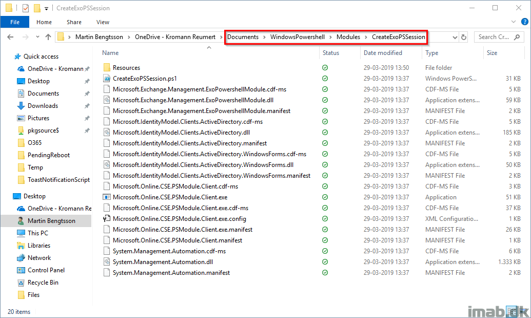Click the Search CreateExoPSSession box
This screenshot has height=318, width=531.
pyautogui.click(x=499, y=37)
